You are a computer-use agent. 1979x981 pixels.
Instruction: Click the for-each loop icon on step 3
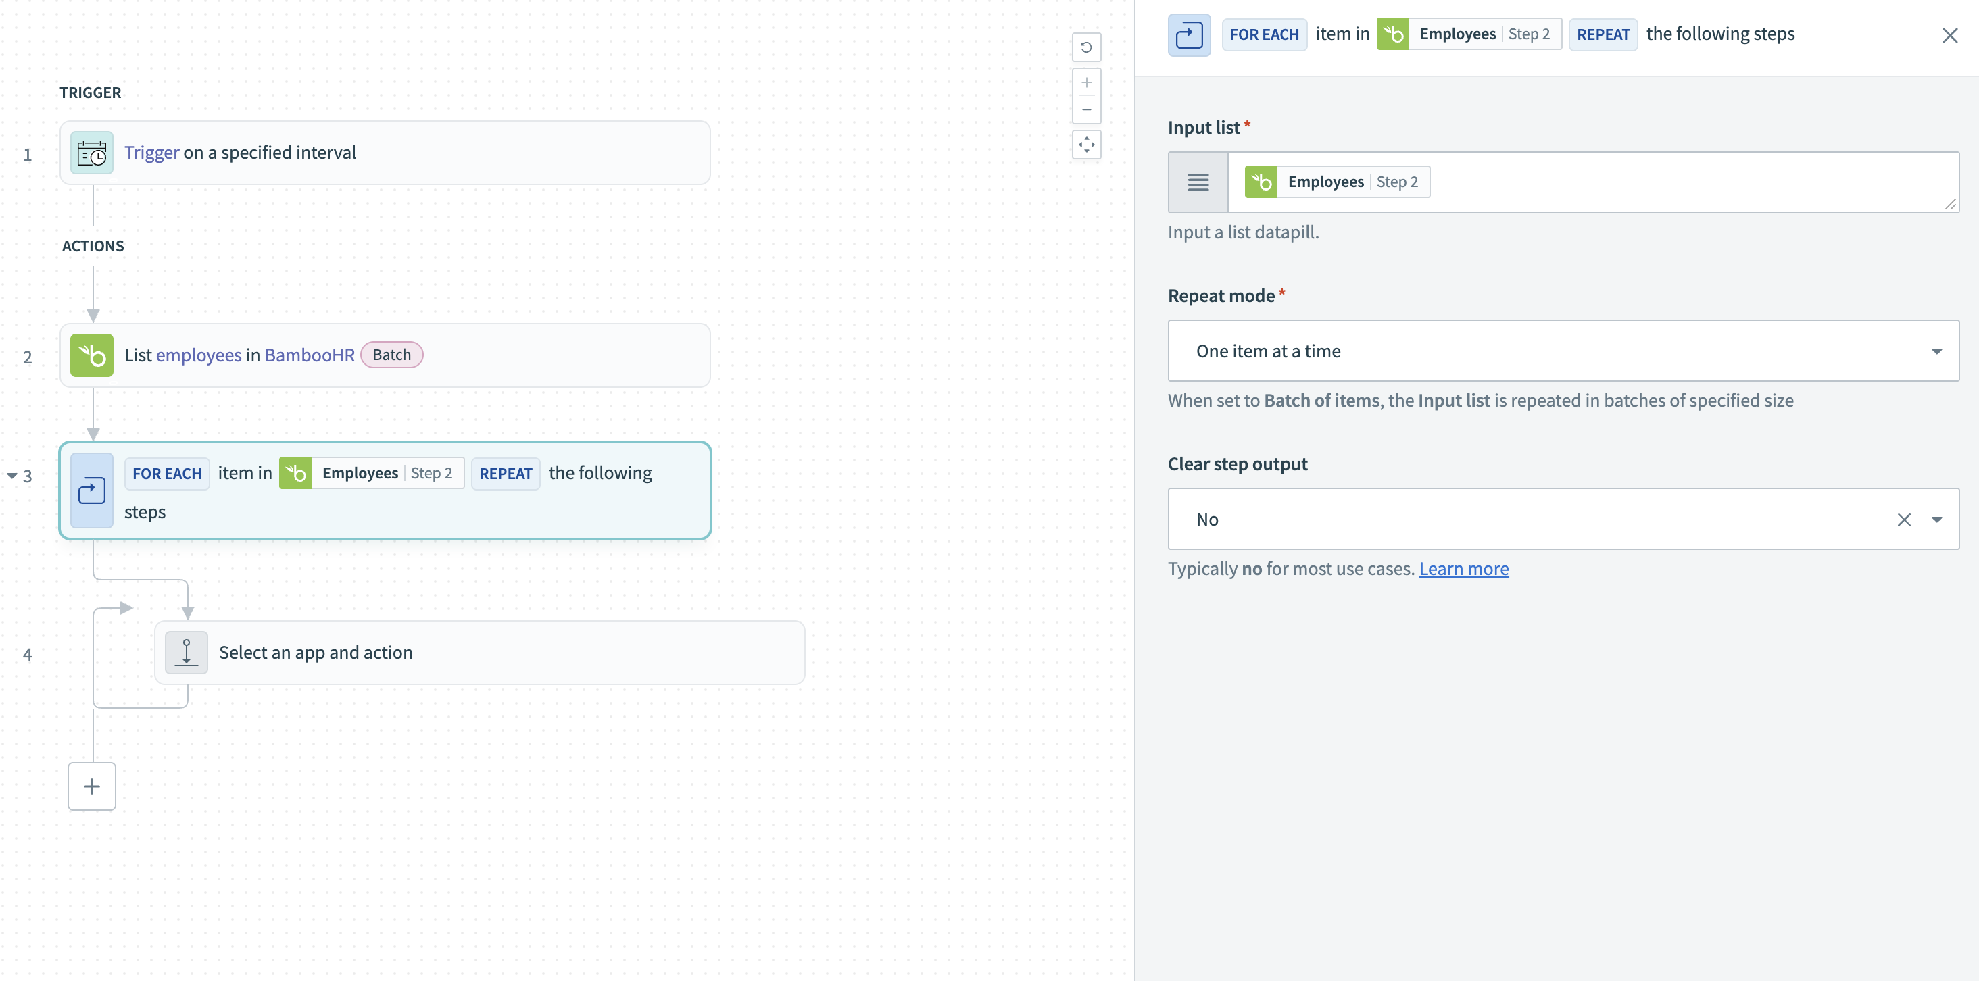tap(91, 491)
